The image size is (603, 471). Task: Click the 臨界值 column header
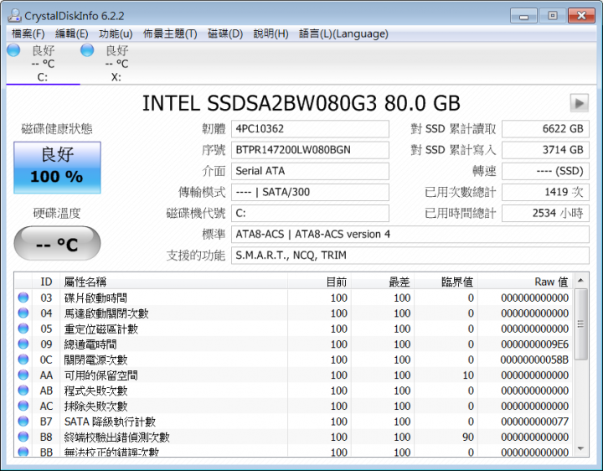(446, 282)
